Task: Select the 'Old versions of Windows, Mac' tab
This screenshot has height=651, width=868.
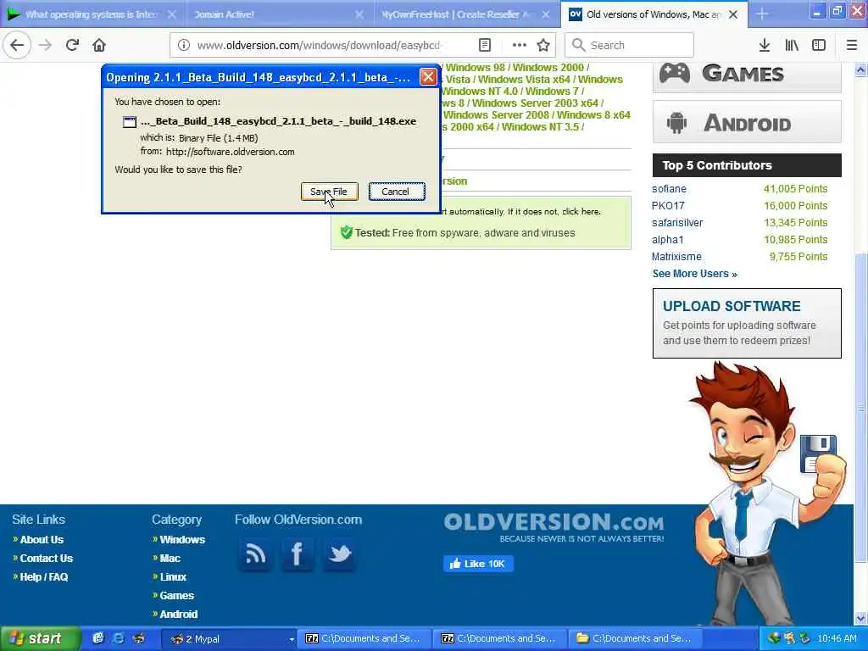Action: tap(653, 14)
